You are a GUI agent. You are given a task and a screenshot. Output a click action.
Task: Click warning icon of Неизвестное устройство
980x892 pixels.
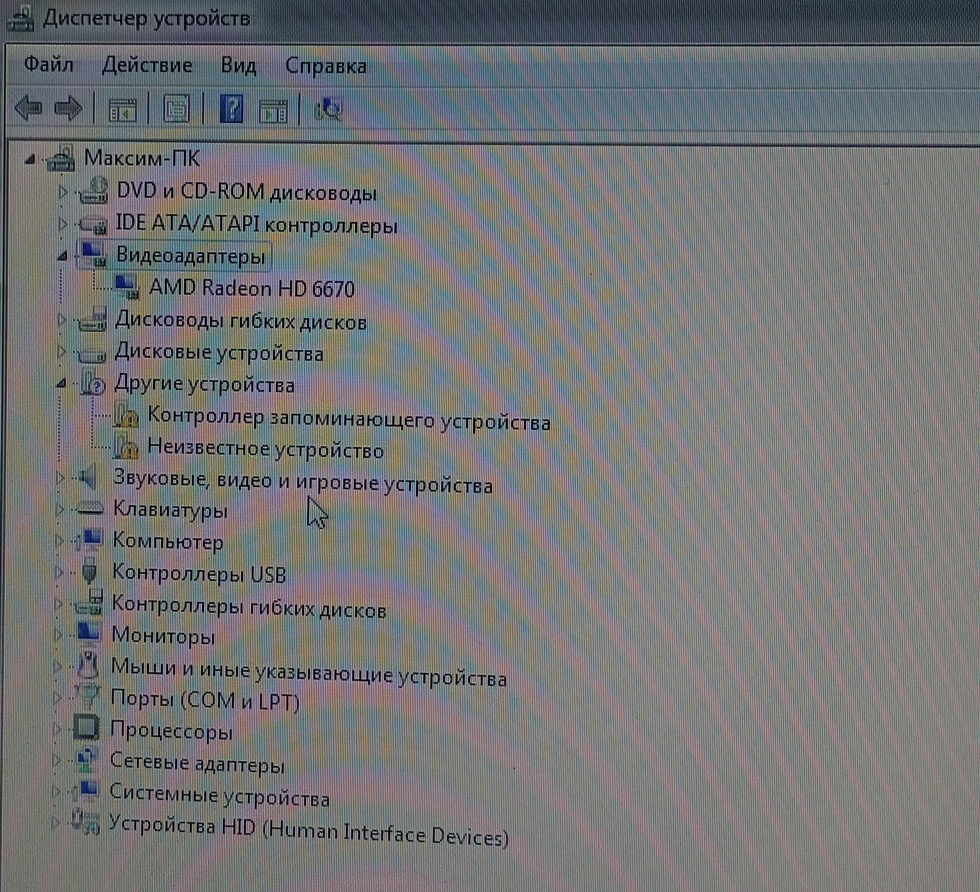pos(126,447)
